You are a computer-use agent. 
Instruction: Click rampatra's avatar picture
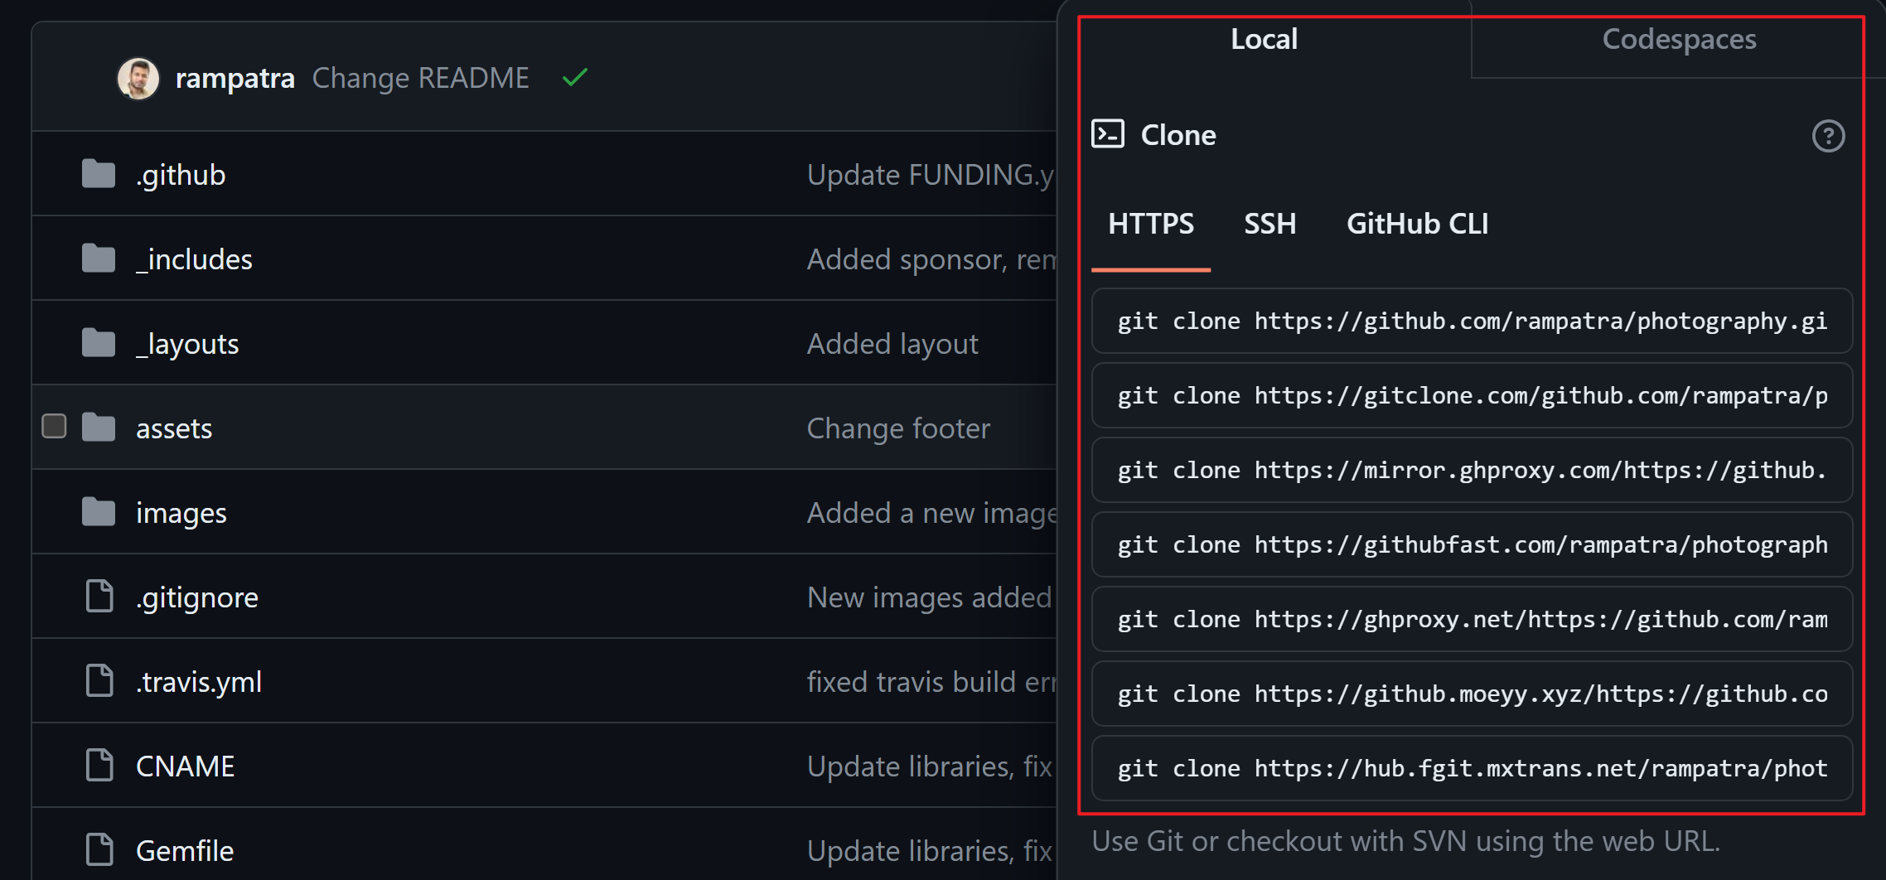pyautogui.click(x=138, y=78)
